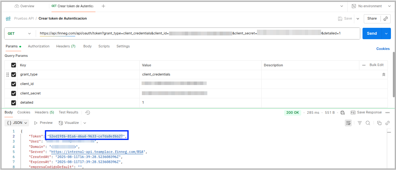This screenshot has height=170, width=396.
Task: Click the search response magnifier icon
Action: point(368,123)
